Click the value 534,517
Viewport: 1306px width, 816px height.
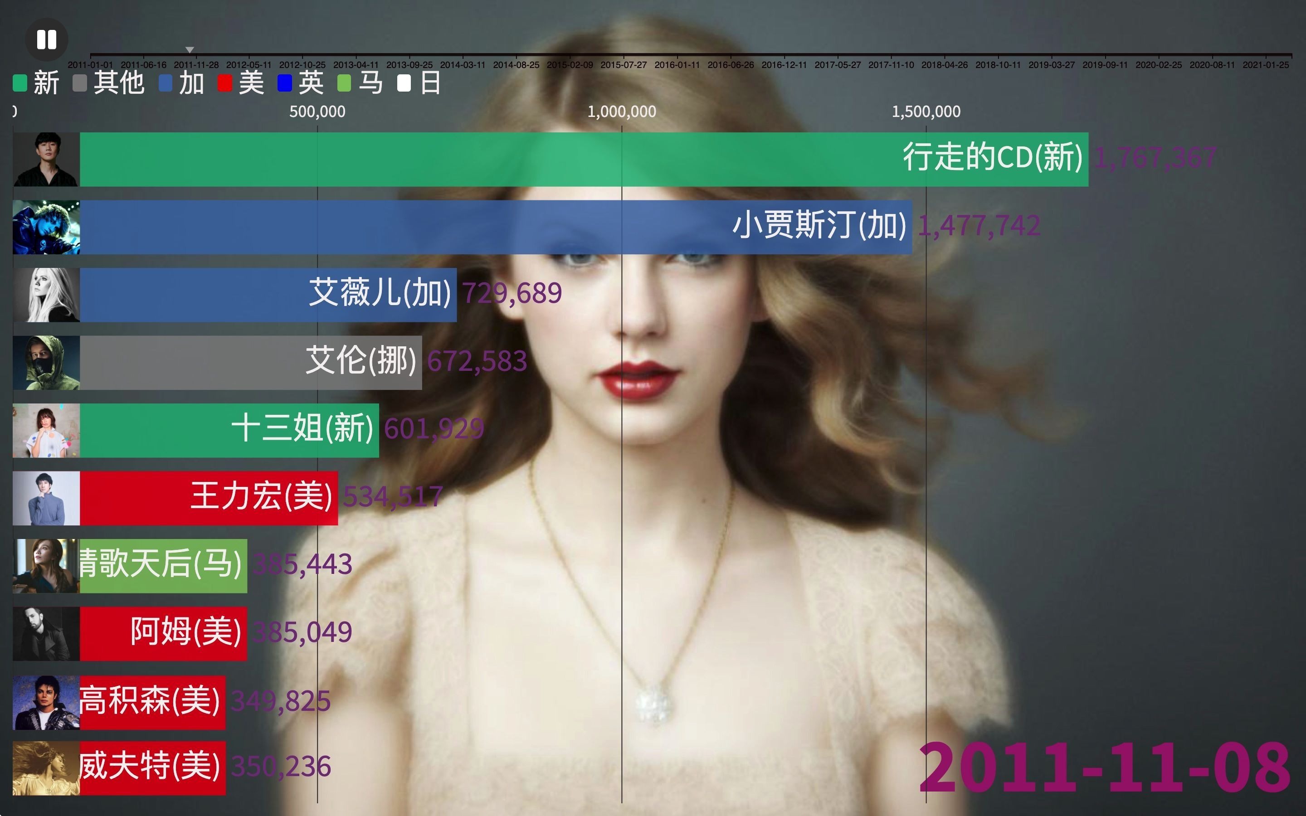[x=393, y=497]
